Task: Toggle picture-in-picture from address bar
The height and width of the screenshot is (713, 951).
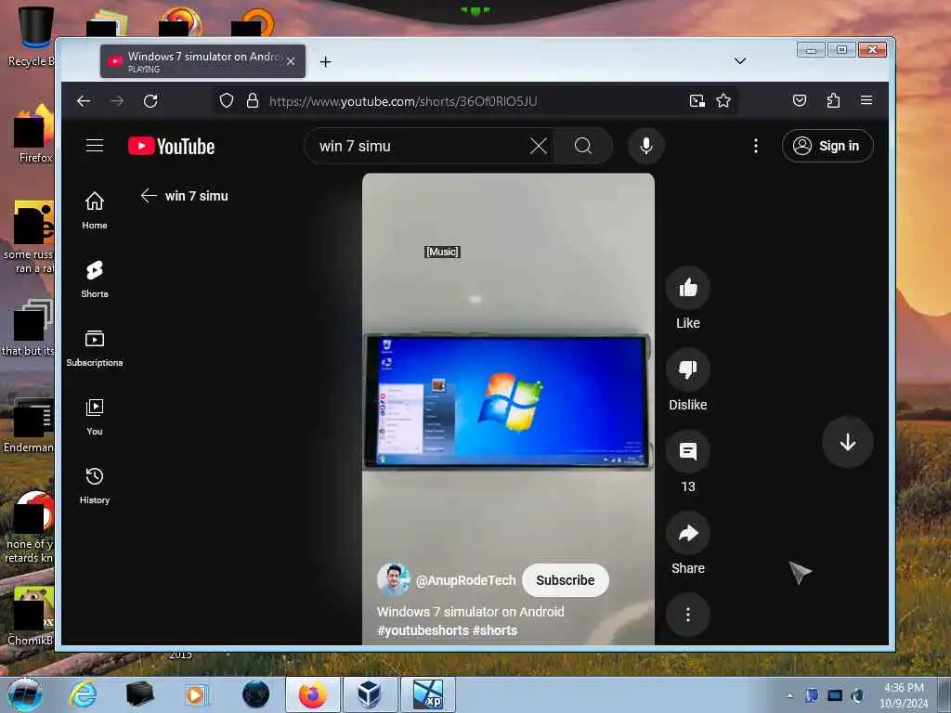Action: point(697,100)
